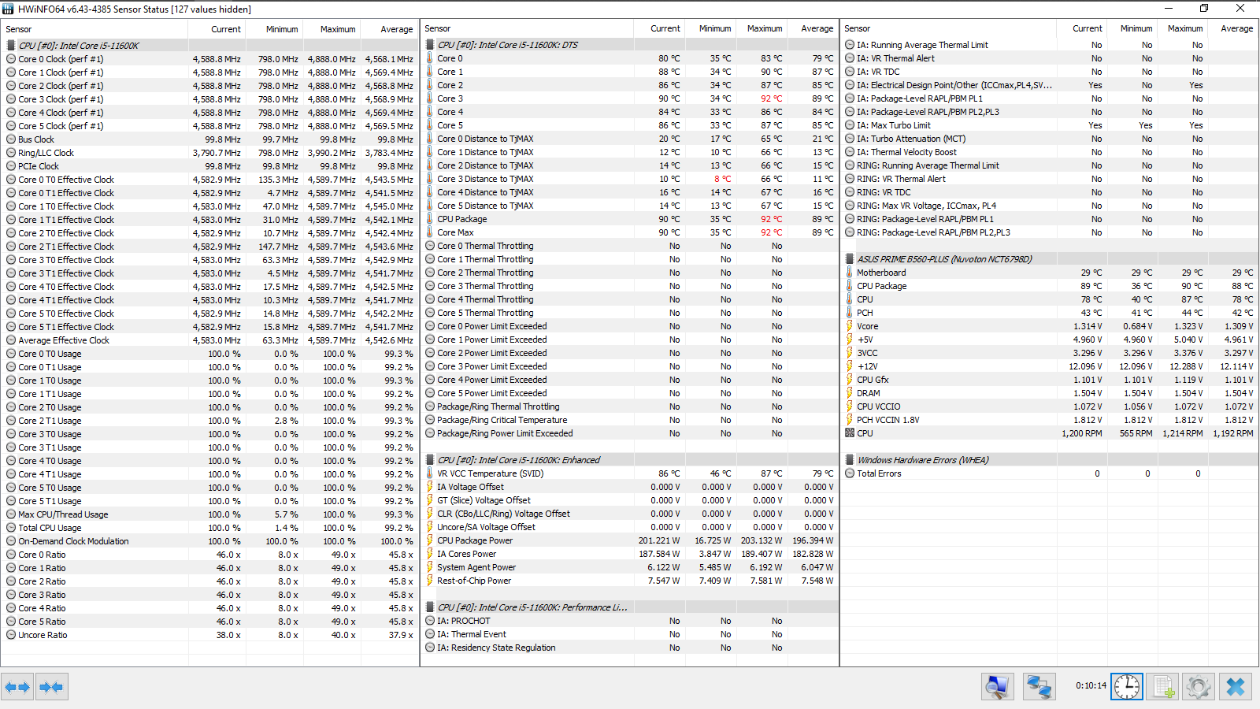Select the +12V voltage row
The image size is (1260, 709).
pos(1049,366)
